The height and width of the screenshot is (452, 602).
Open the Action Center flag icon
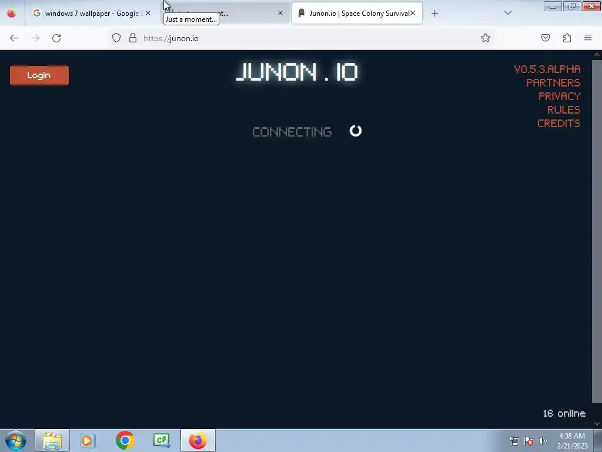pyautogui.click(x=529, y=441)
